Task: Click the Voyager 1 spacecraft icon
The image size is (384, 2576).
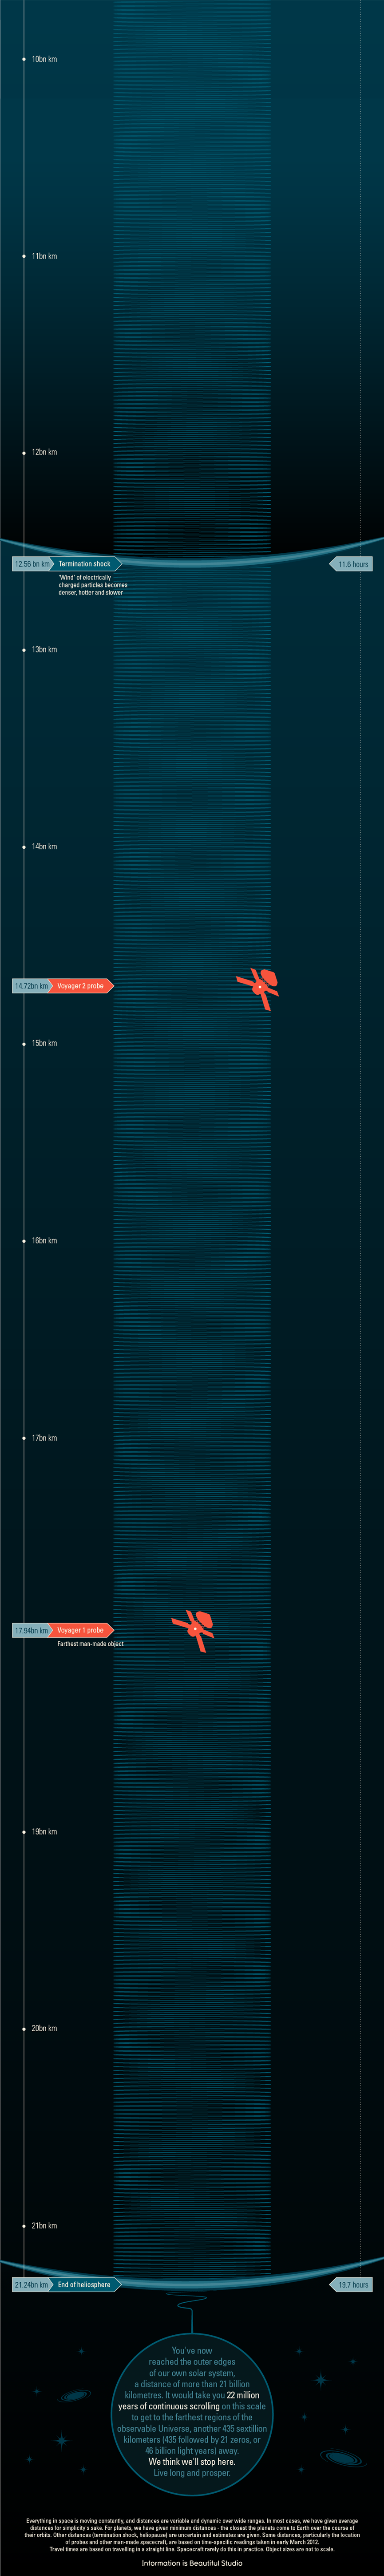Action: pos(194,1629)
